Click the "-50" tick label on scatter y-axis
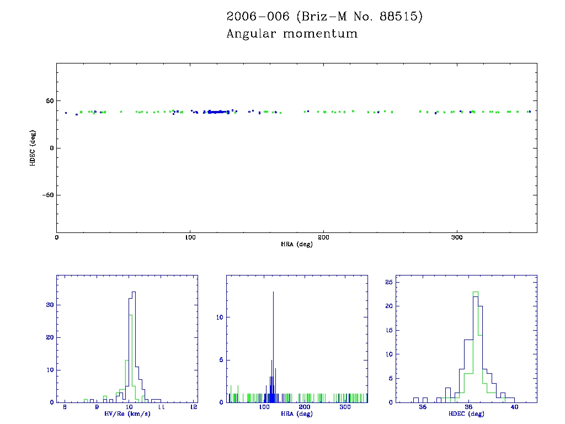The width and height of the screenshot is (565, 424). click(x=47, y=195)
